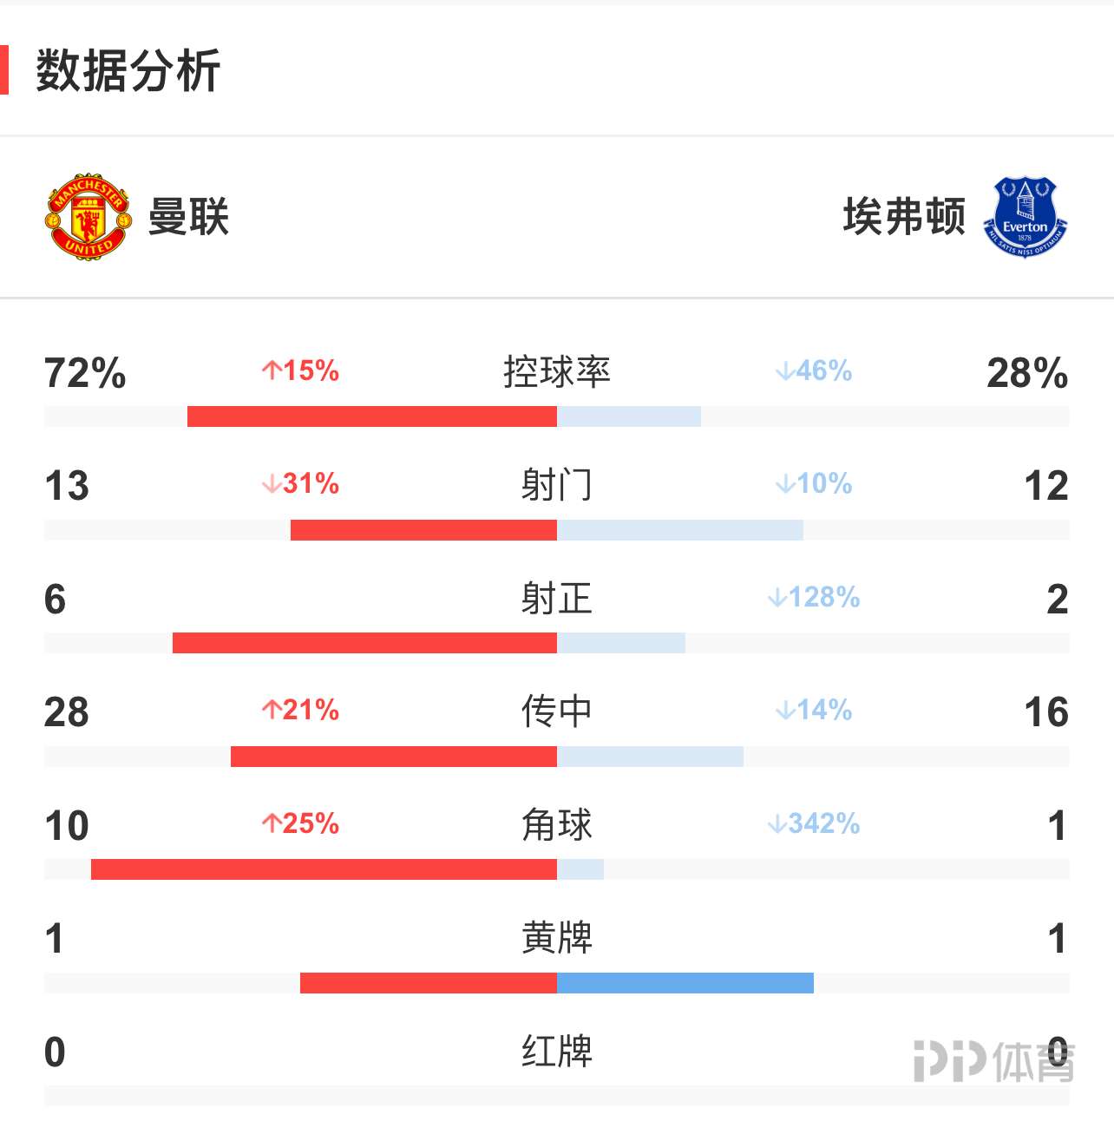Tap the Everton club crest logo

point(1026,217)
